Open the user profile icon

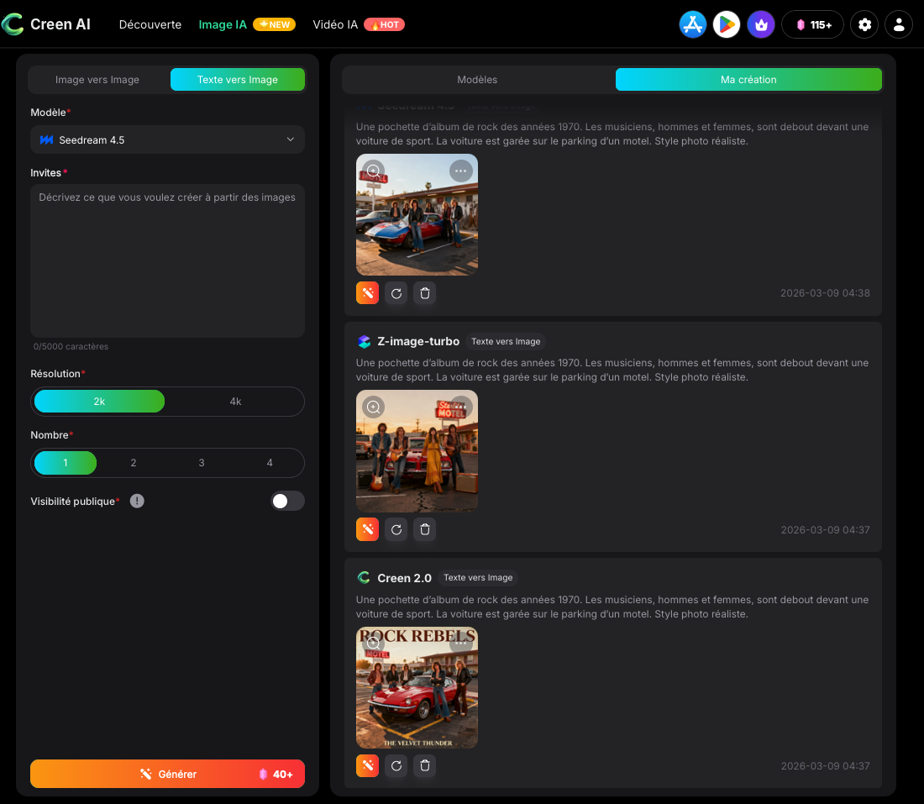[x=899, y=24]
